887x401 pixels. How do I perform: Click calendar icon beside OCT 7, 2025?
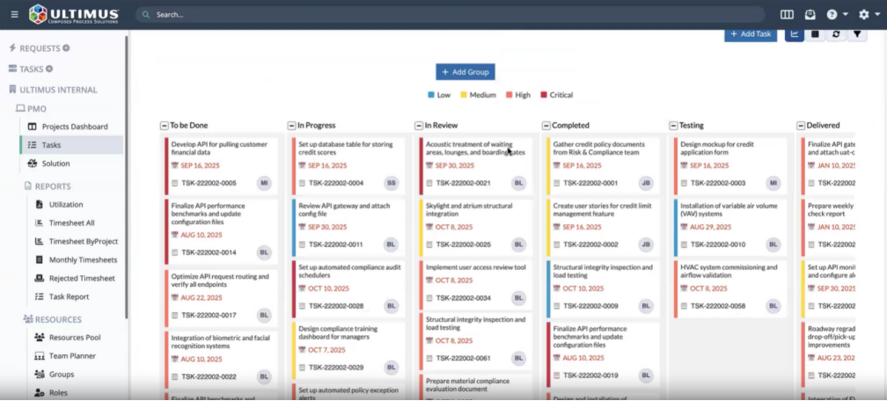tap(302, 350)
